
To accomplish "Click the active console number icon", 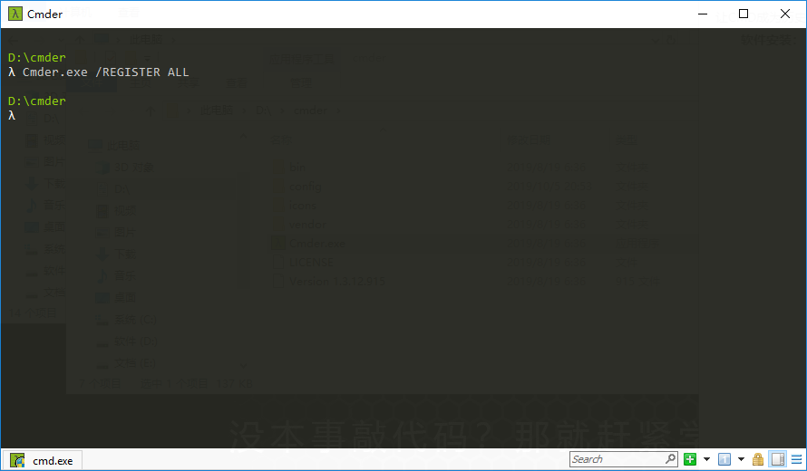I will click(x=724, y=459).
